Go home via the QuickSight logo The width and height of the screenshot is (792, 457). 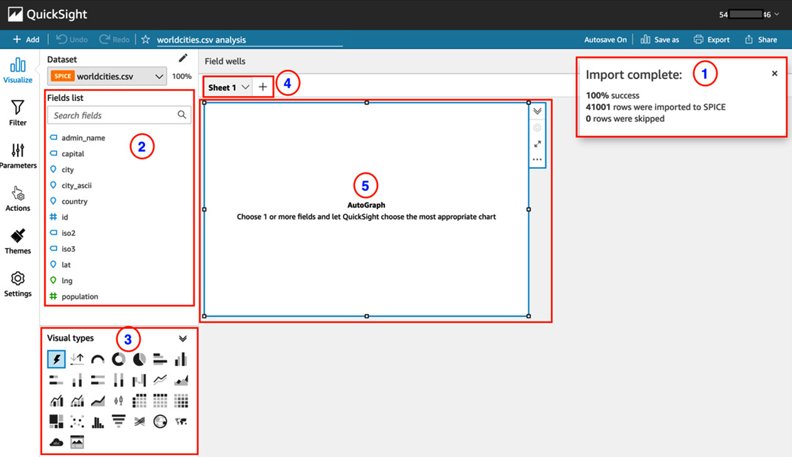click(x=48, y=14)
